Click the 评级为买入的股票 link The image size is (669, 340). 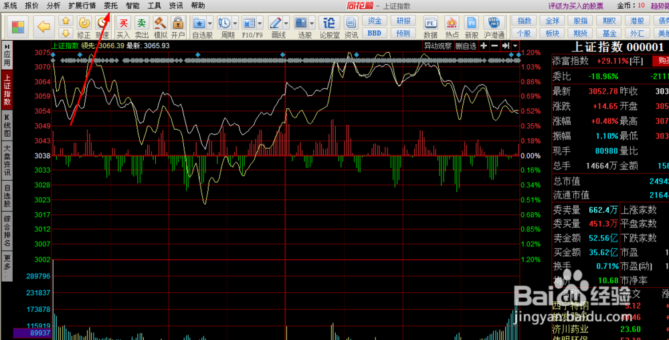click(x=576, y=6)
